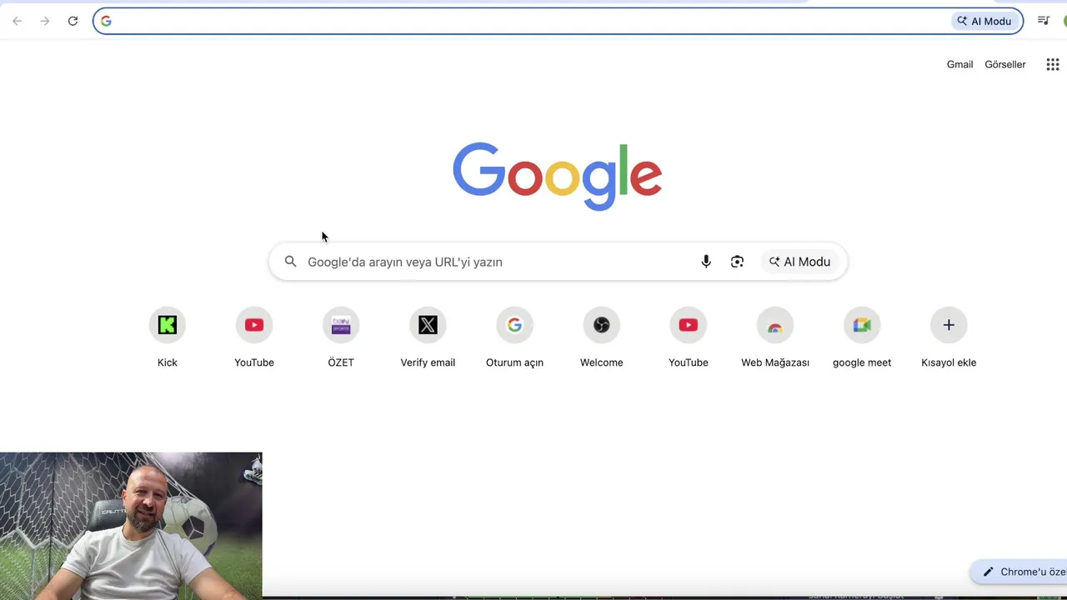Open the ÖZET shortcut
The height and width of the screenshot is (600, 1067).
(x=341, y=337)
